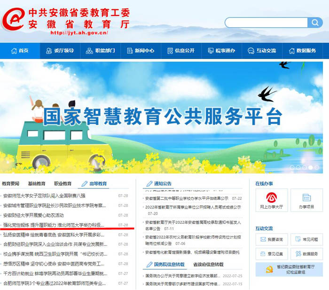Open the 职能部门 menu item
329x290 pixels.
(x=101, y=51)
